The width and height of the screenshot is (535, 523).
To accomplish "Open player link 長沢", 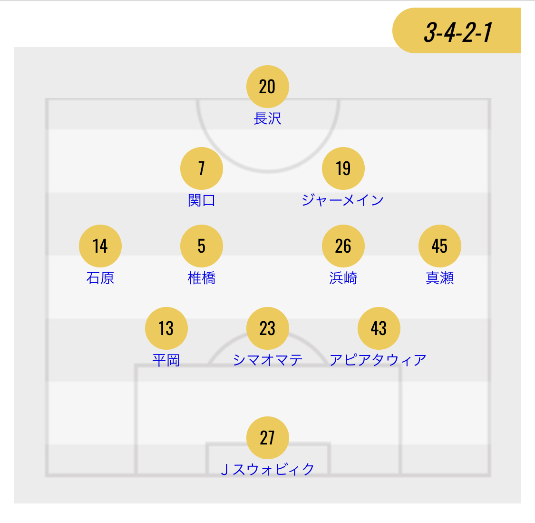I will (267, 118).
